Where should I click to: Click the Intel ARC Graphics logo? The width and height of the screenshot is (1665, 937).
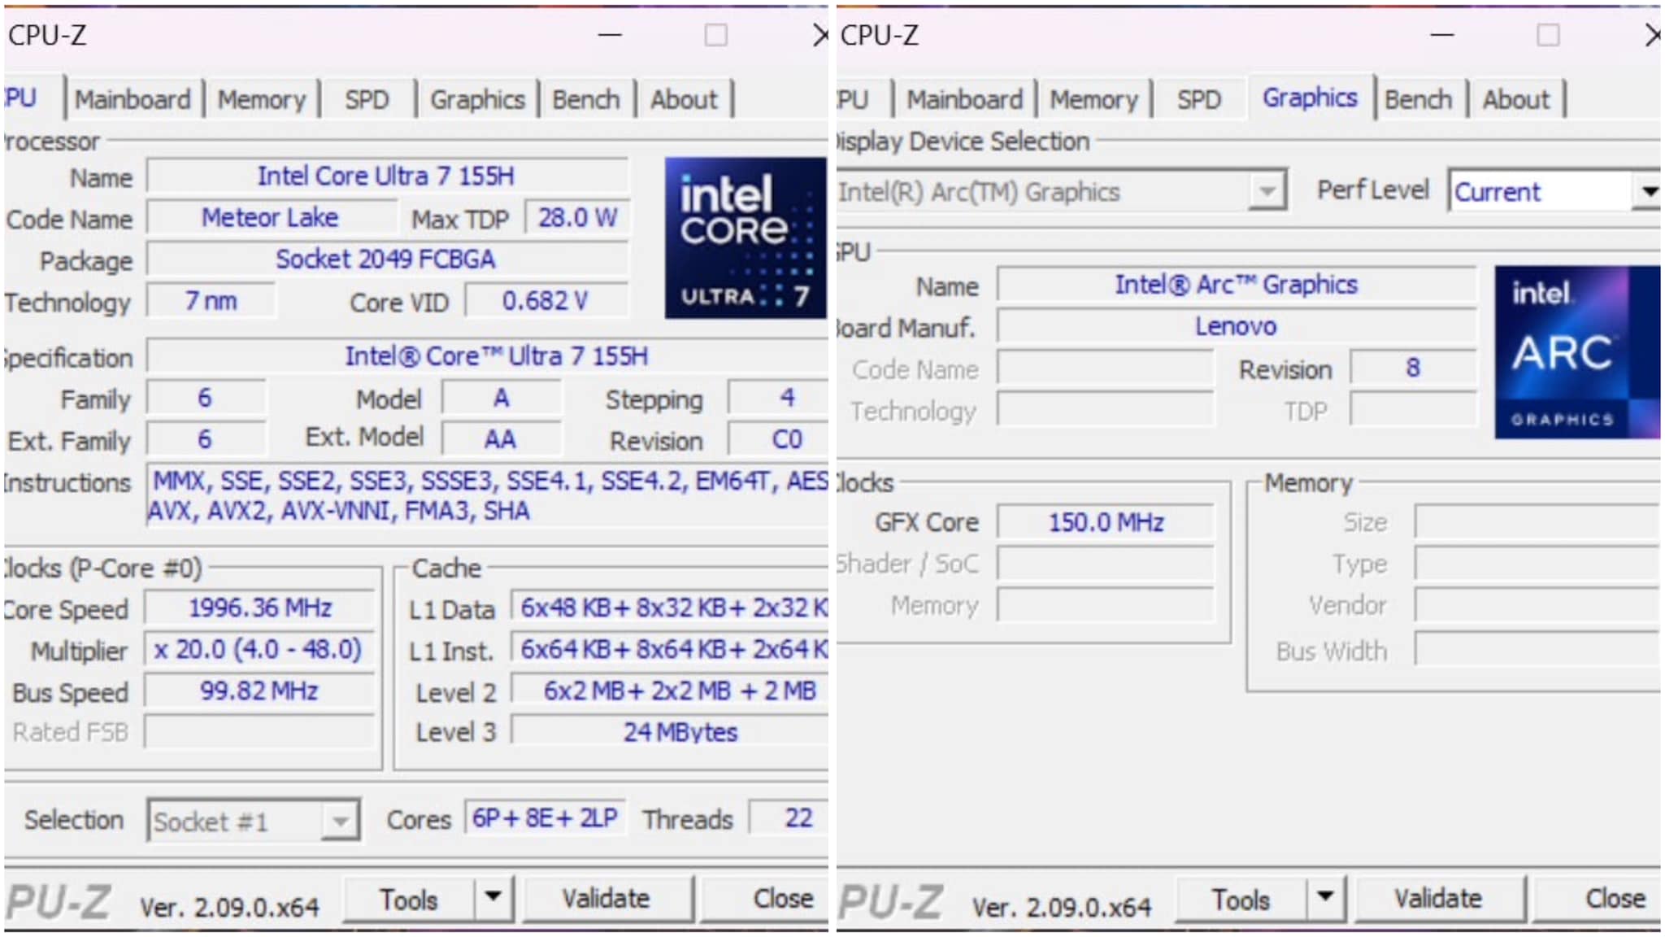[1576, 352]
